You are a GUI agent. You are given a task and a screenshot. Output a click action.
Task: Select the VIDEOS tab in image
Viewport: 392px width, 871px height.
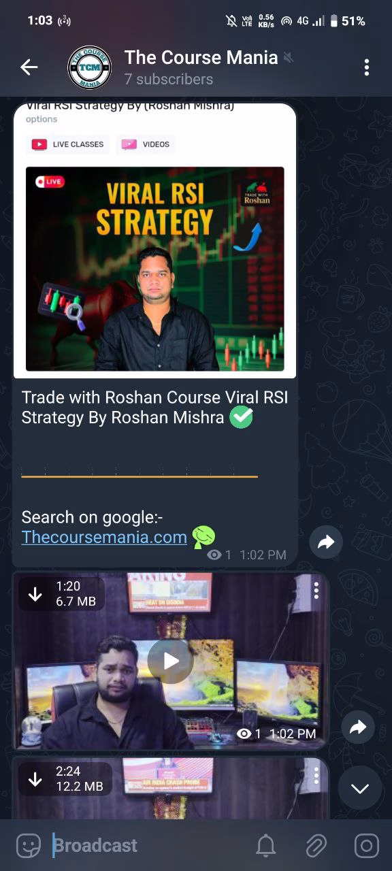146,144
